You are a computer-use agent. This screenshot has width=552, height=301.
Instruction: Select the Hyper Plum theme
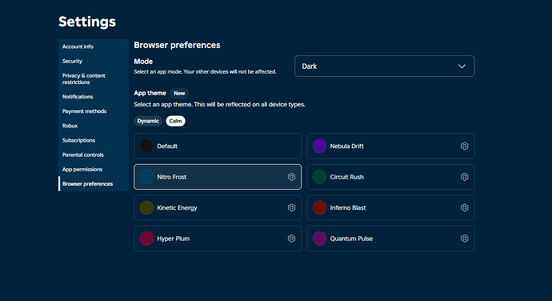click(218, 239)
